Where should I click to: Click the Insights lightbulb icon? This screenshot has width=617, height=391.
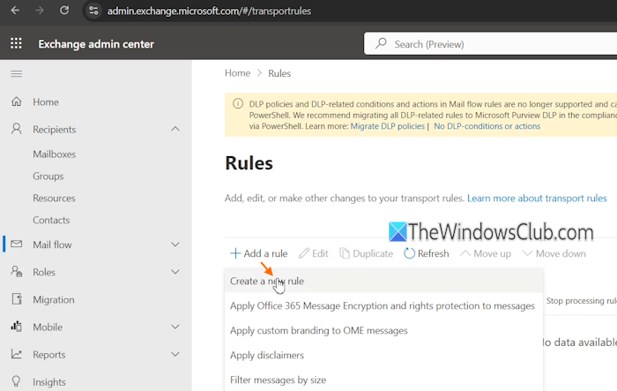tap(17, 381)
